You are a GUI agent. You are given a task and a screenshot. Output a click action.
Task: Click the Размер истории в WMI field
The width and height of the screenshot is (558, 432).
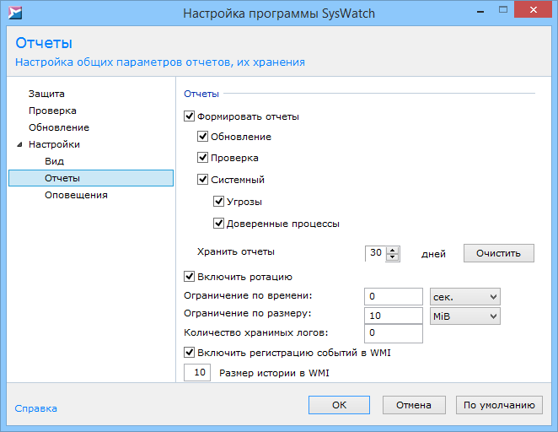coord(197,373)
